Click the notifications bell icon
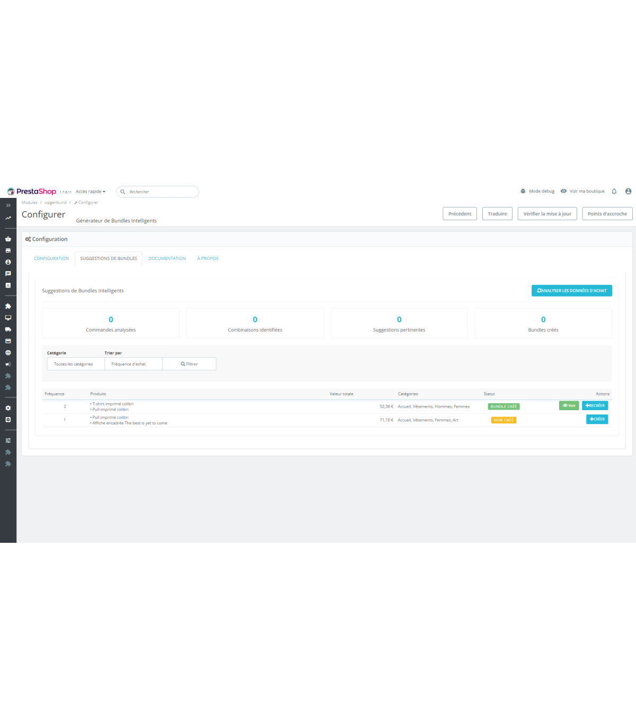 coord(614,192)
